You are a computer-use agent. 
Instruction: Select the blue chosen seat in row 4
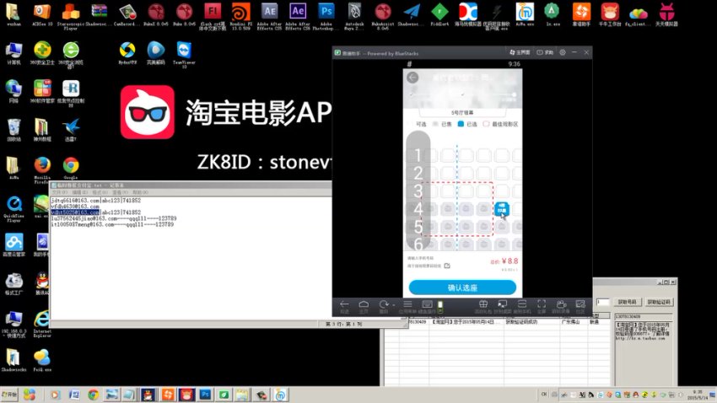(x=501, y=209)
